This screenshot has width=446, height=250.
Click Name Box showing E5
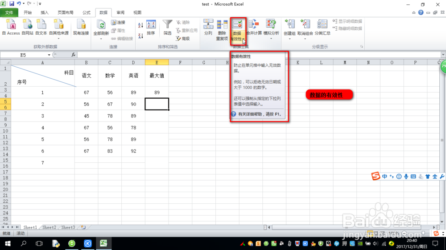click(23, 55)
